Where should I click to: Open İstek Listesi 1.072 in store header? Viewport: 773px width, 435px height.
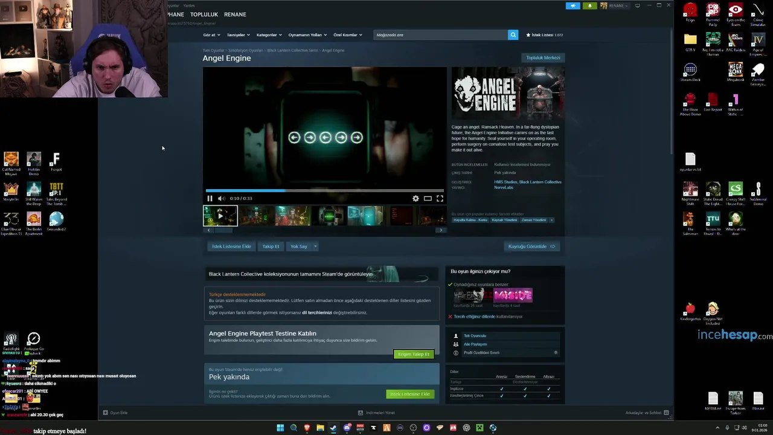coord(545,35)
